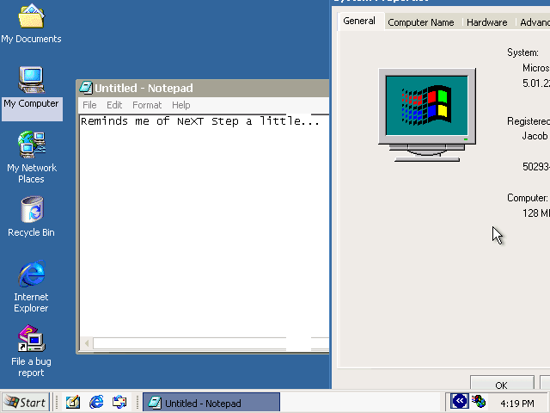This screenshot has height=413, width=550.
Task: Select the Recycle Bin icon
Action: point(32,217)
